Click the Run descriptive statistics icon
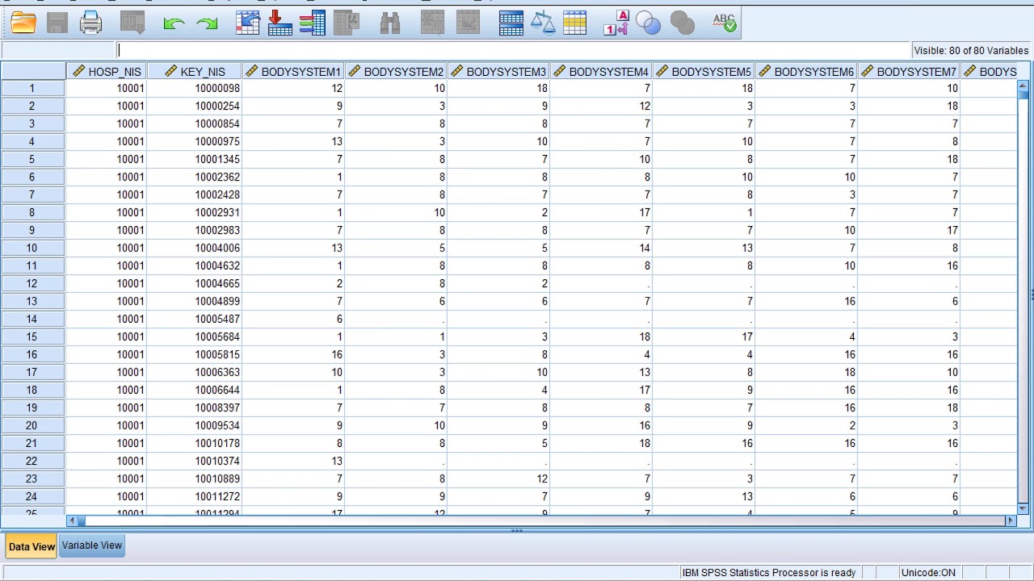Image resolution: width=1034 pixels, height=581 pixels. coord(347,23)
